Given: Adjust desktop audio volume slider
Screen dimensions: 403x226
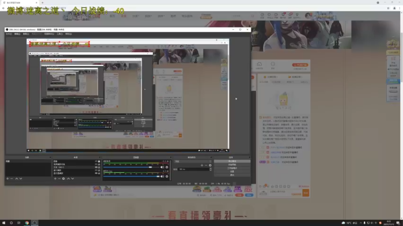Looking at the screenshot, I should point(131,167).
